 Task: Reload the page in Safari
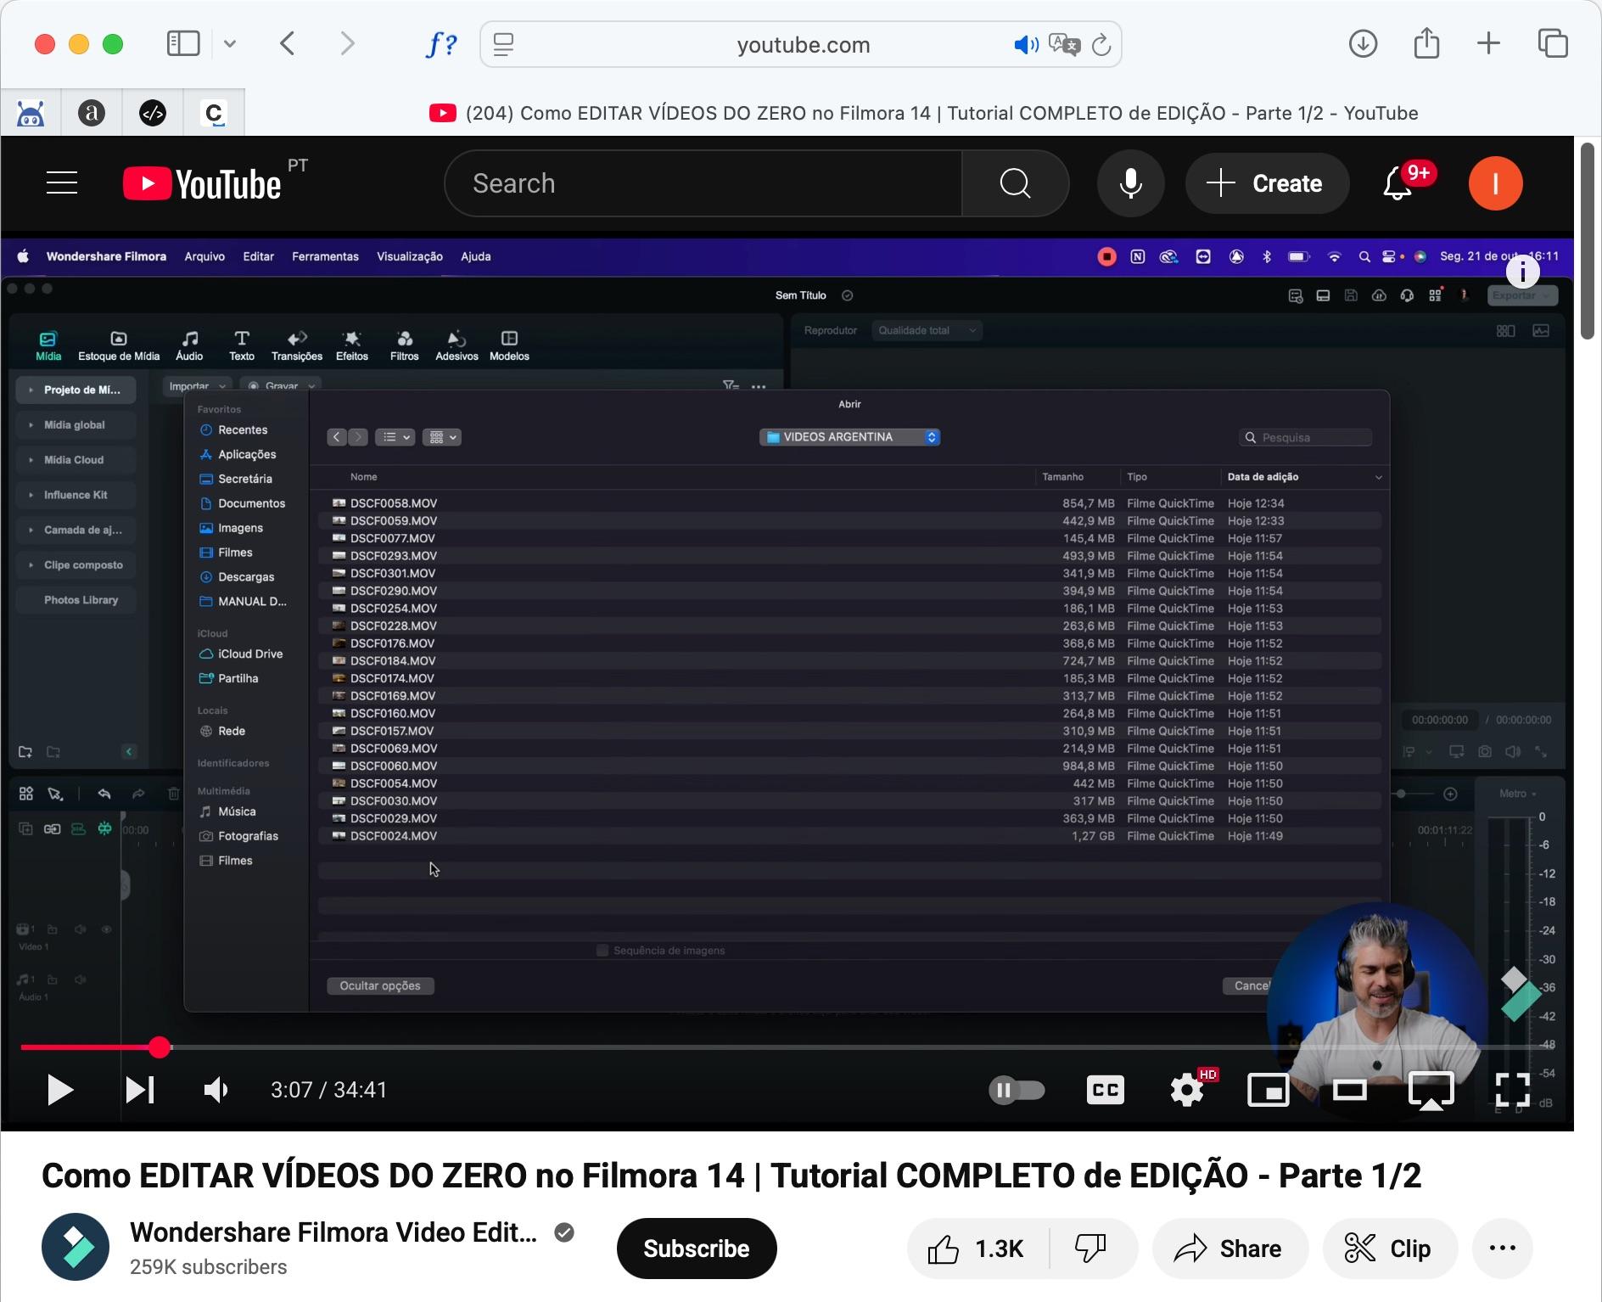1101,44
